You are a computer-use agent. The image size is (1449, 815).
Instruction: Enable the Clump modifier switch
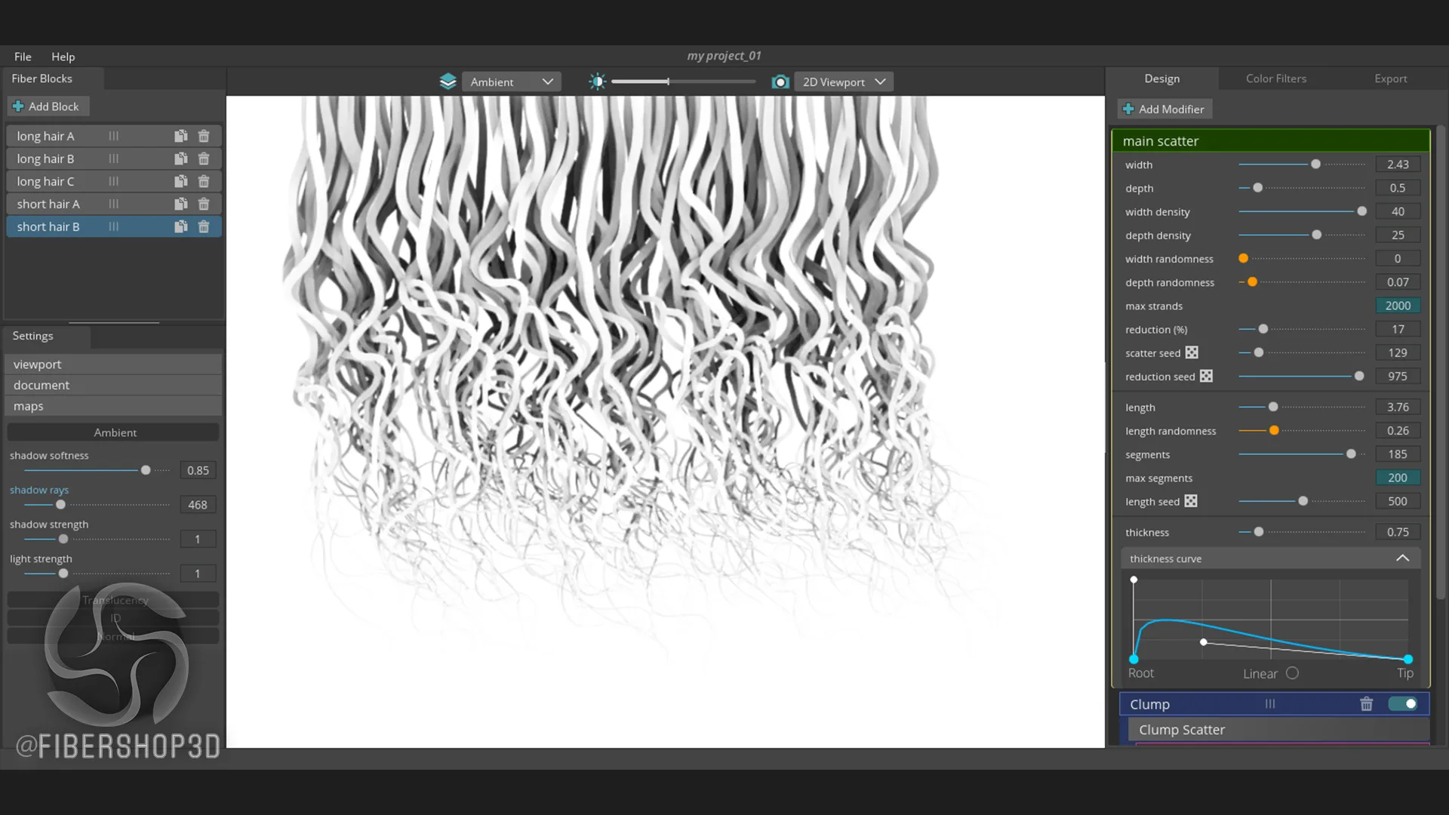click(x=1404, y=704)
